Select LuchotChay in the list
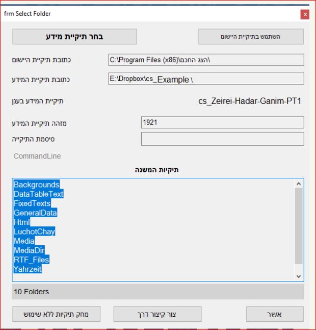This screenshot has height=330, width=316. (x=34, y=231)
